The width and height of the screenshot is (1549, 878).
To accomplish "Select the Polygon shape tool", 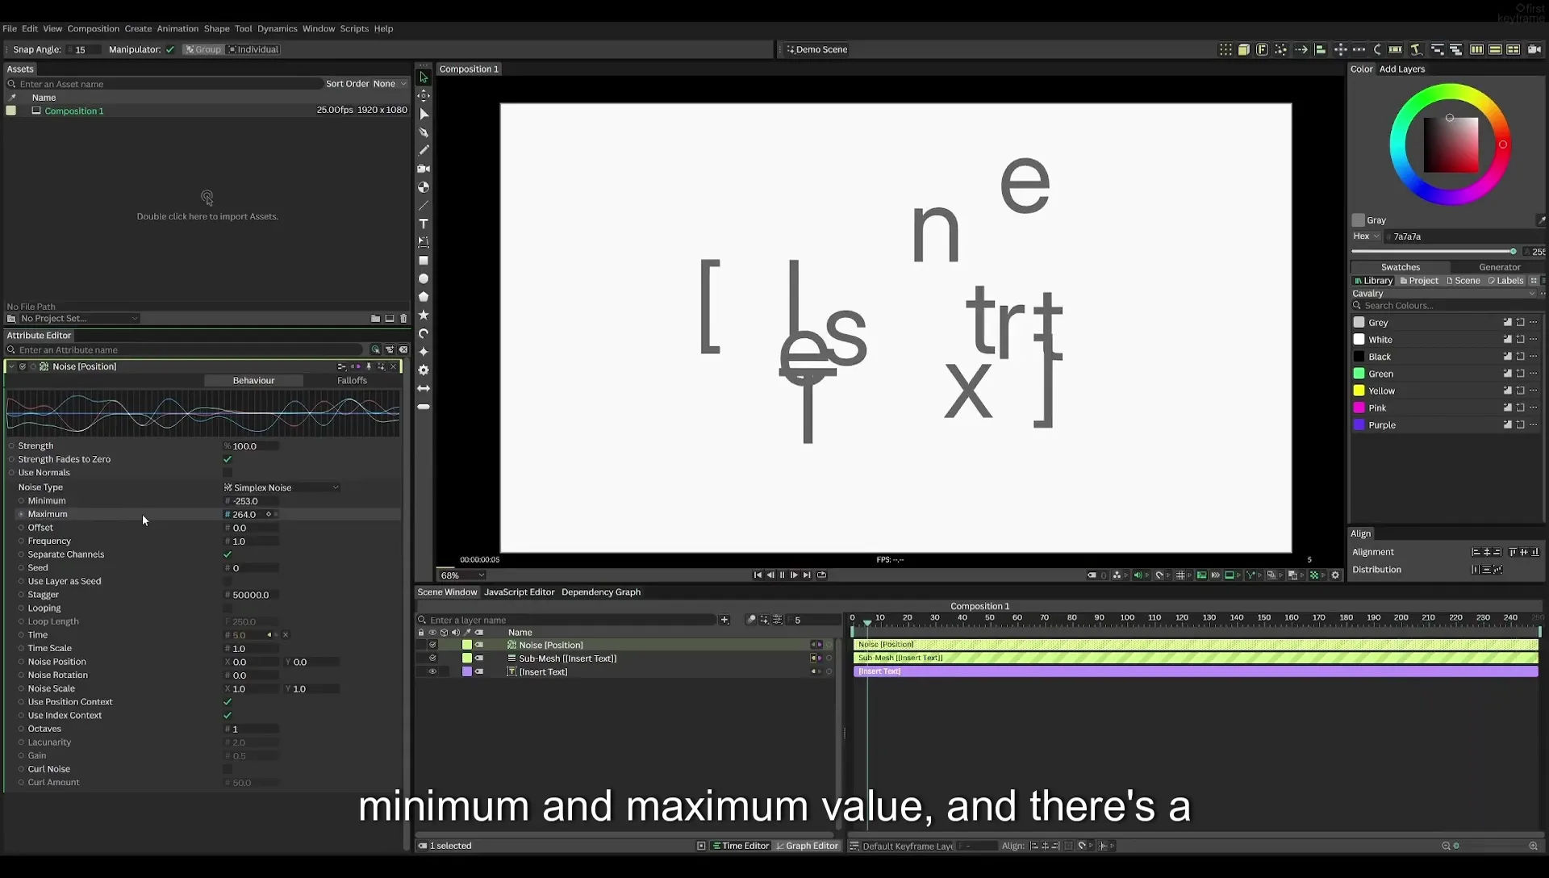I will click(x=423, y=297).
